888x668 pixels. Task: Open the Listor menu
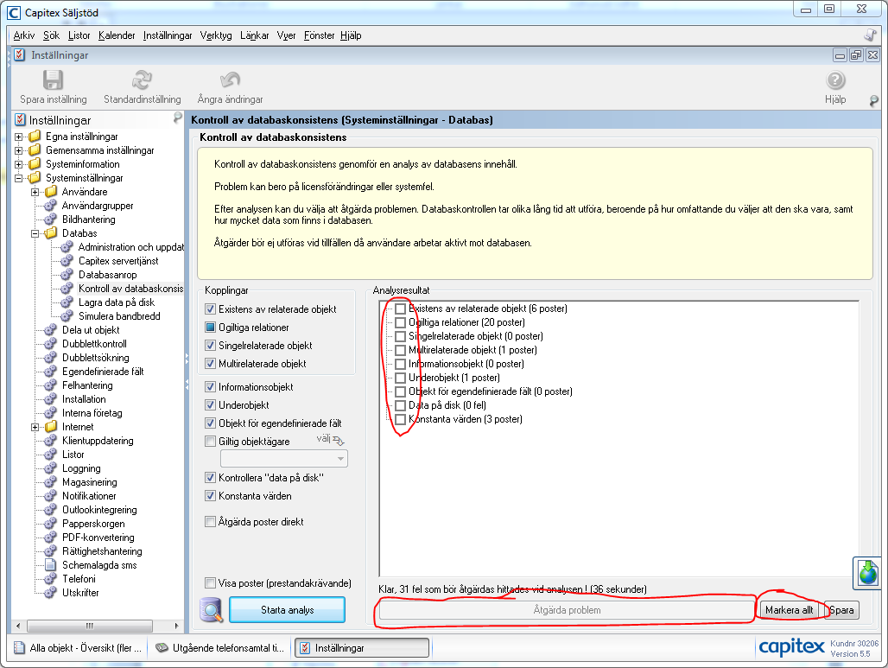click(x=79, y=35)
